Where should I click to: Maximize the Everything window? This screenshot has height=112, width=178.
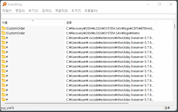pyautogui.click(x=159, y=4)
